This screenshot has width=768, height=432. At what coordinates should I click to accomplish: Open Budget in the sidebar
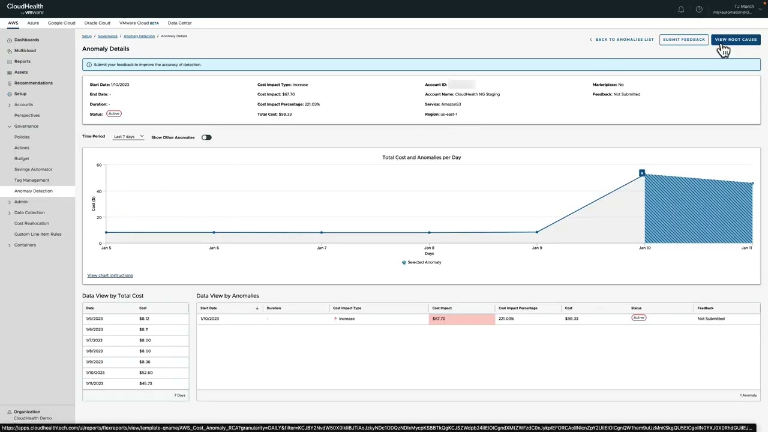point(22,158)
